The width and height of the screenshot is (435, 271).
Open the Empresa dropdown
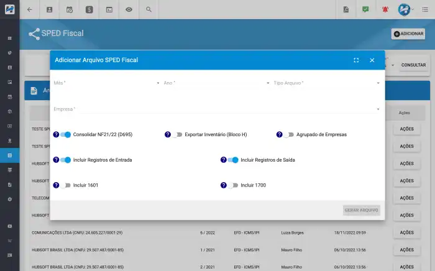click(x=217, y=109)
